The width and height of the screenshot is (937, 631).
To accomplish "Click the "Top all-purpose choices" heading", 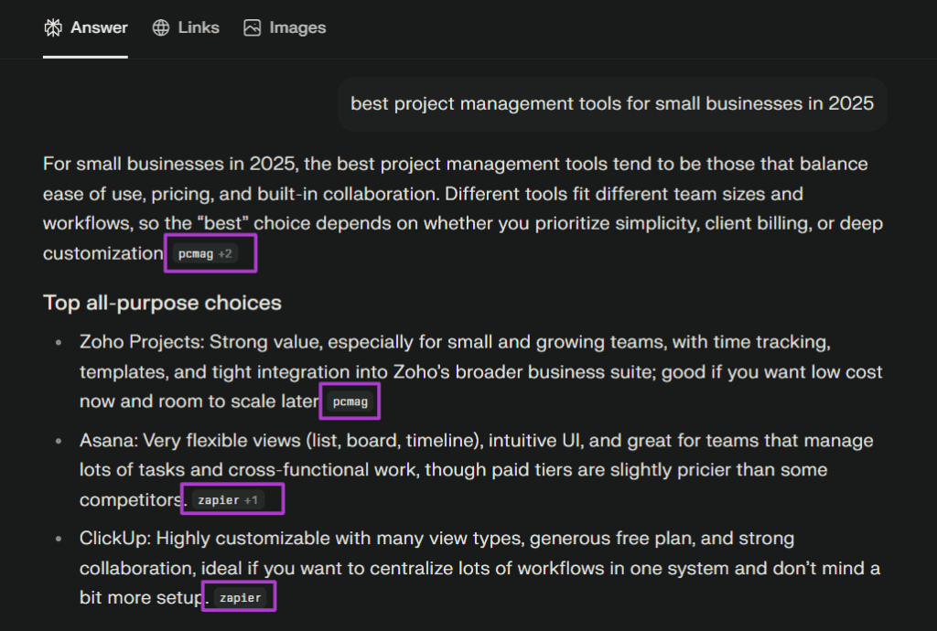I will point(162,302).
